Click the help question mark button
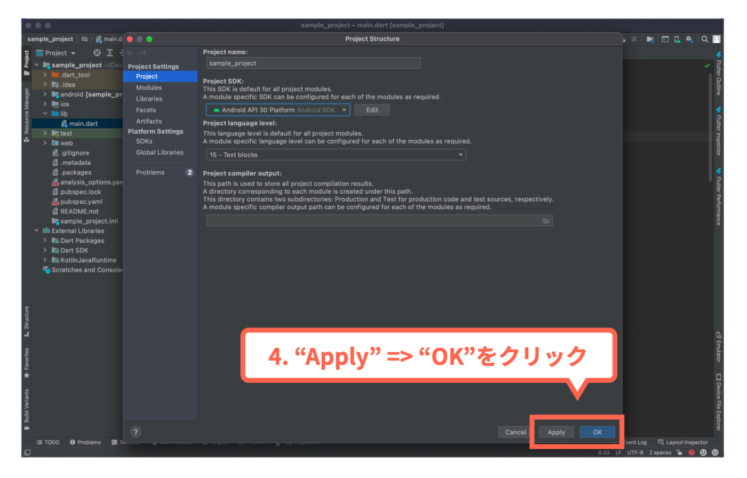Screen dimensions: 747x478 coord(136,432)
